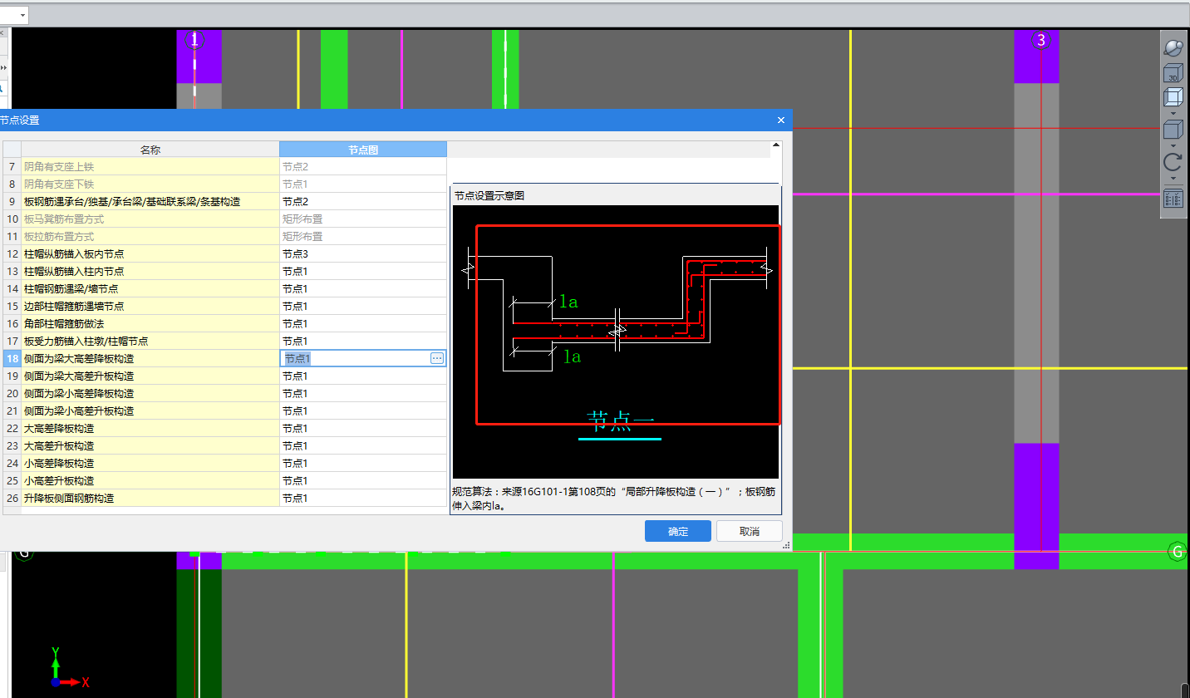
Task: Click the rotate view icon
Action: click(1173, 162)
